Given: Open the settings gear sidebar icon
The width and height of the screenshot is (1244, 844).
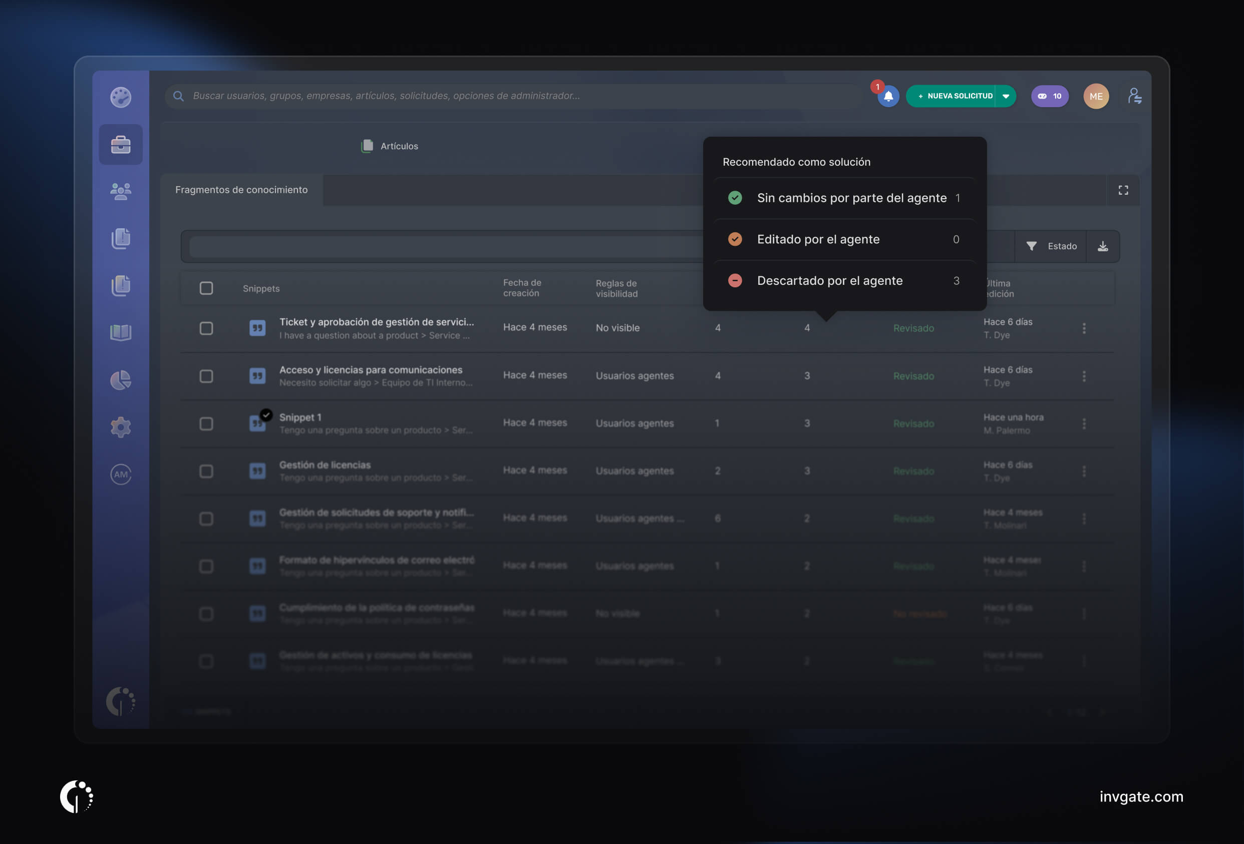Looking at the screenshot, I should [120, 427].
